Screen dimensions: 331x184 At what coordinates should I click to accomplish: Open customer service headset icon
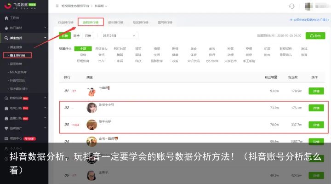[292, 6]
